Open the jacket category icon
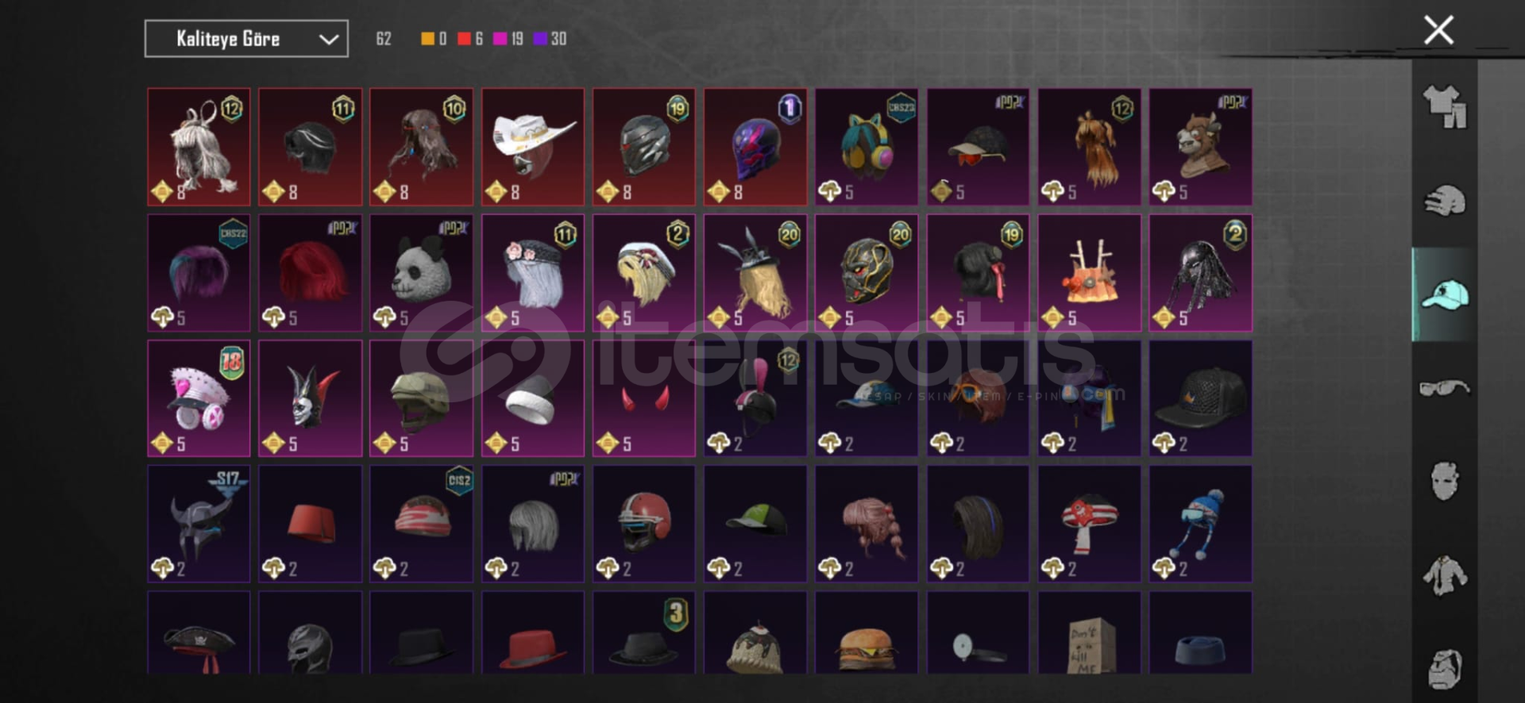This screenshot has height=703, width=1525. pos(1445,575)
